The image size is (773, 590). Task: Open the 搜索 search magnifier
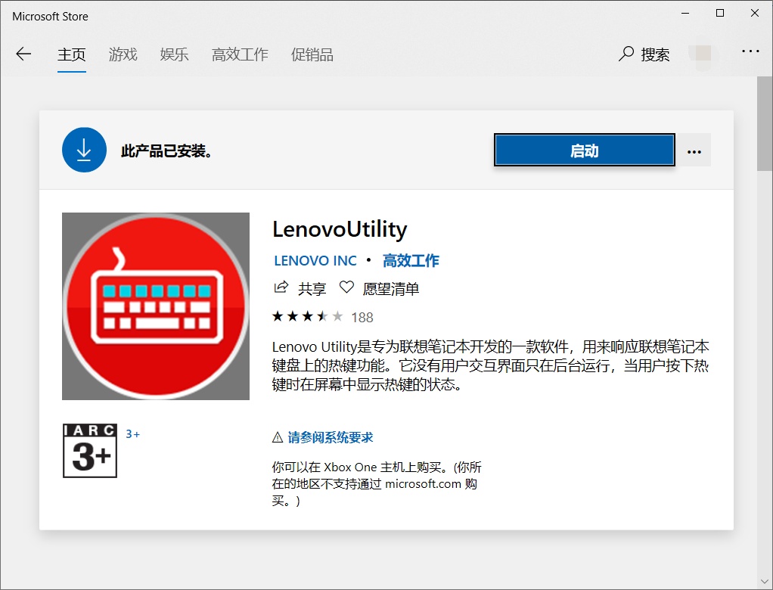click(626, 54)
